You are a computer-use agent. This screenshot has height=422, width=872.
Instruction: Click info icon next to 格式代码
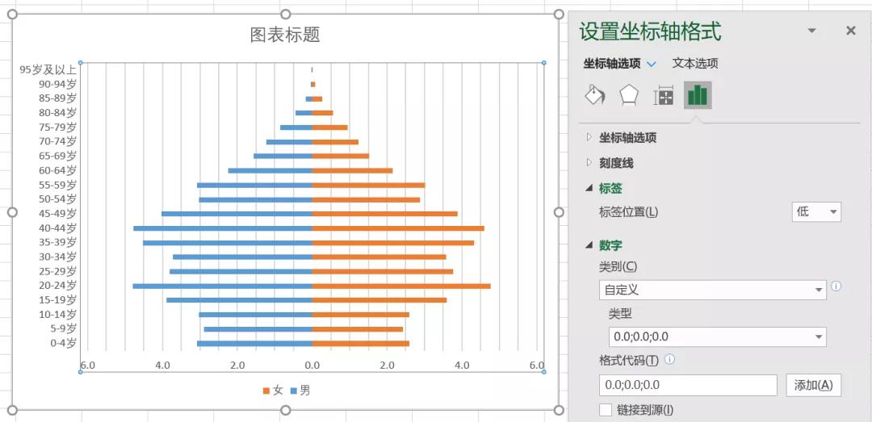(669, 359)
